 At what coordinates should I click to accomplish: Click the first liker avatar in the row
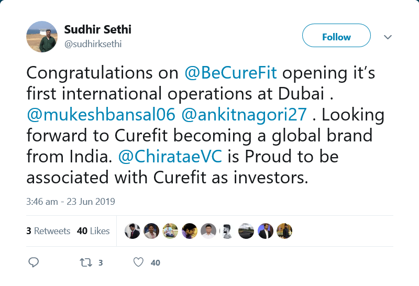tap(133, 231)
